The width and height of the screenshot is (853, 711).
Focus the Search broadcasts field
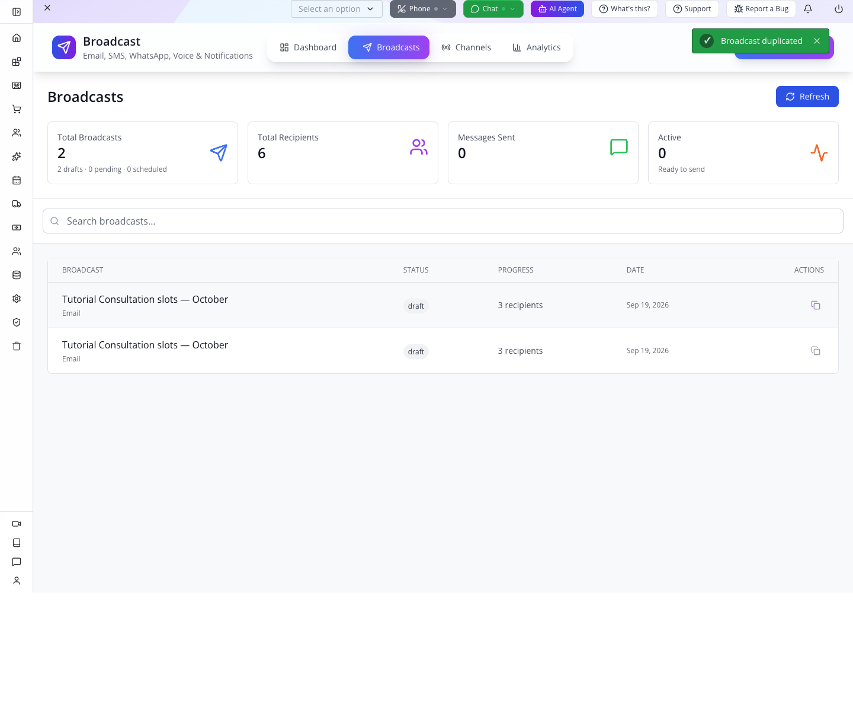tap(443, 221)
